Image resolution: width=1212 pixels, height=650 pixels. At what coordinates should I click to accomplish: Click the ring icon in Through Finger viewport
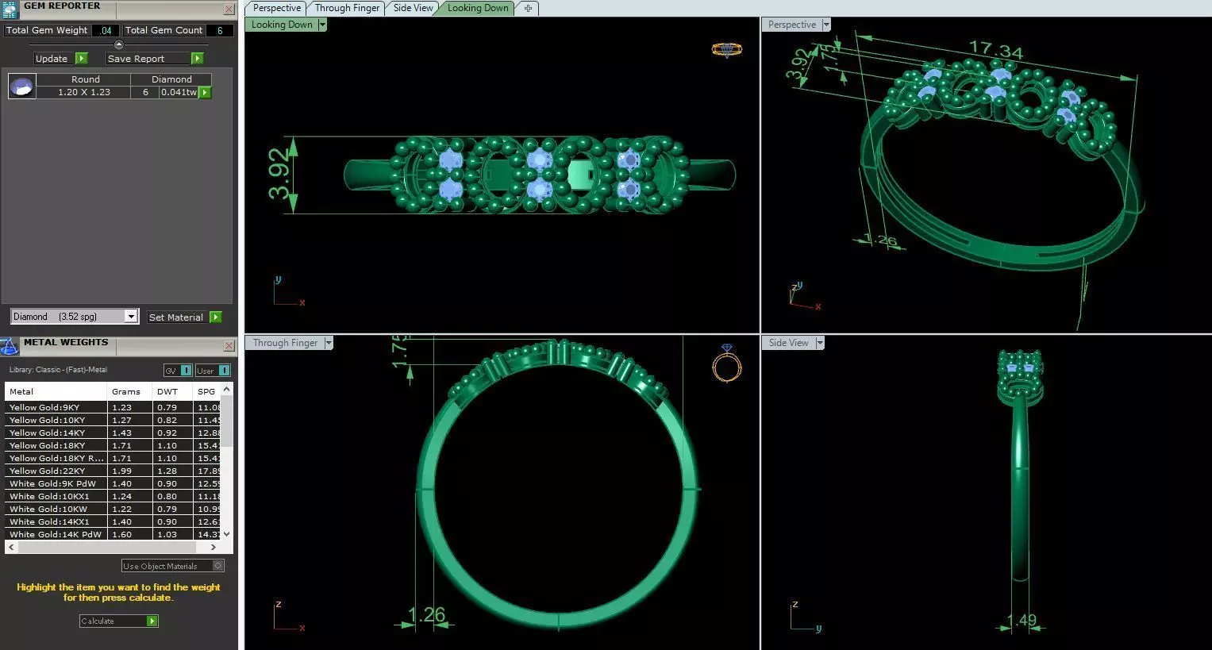click(726, 364)
